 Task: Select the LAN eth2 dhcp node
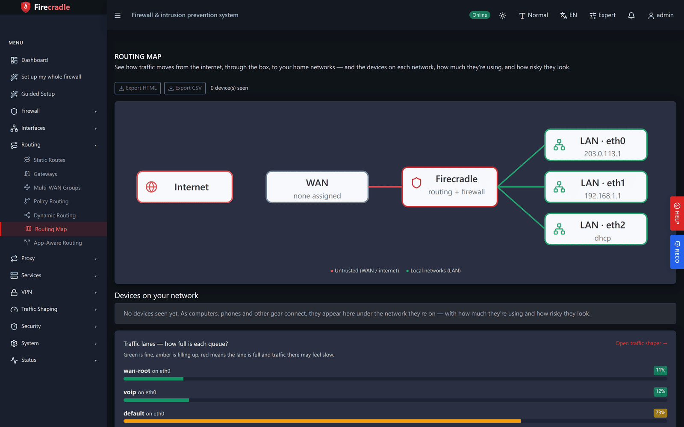(596, 229)
